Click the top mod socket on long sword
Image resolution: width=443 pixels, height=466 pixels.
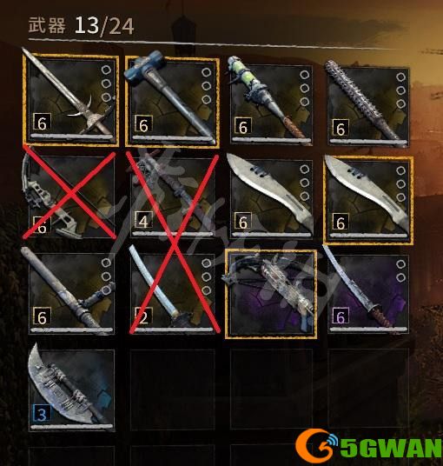pos(106,70)
